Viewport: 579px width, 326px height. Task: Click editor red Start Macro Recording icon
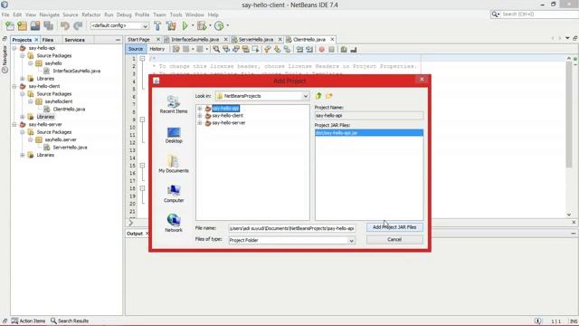(322, 49)
